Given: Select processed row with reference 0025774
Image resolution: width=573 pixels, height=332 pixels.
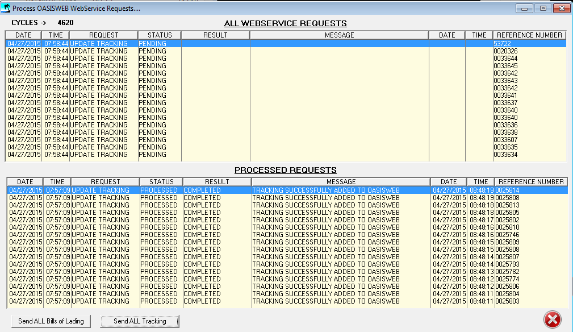Looking at the screenshot, I should [287, 279].
